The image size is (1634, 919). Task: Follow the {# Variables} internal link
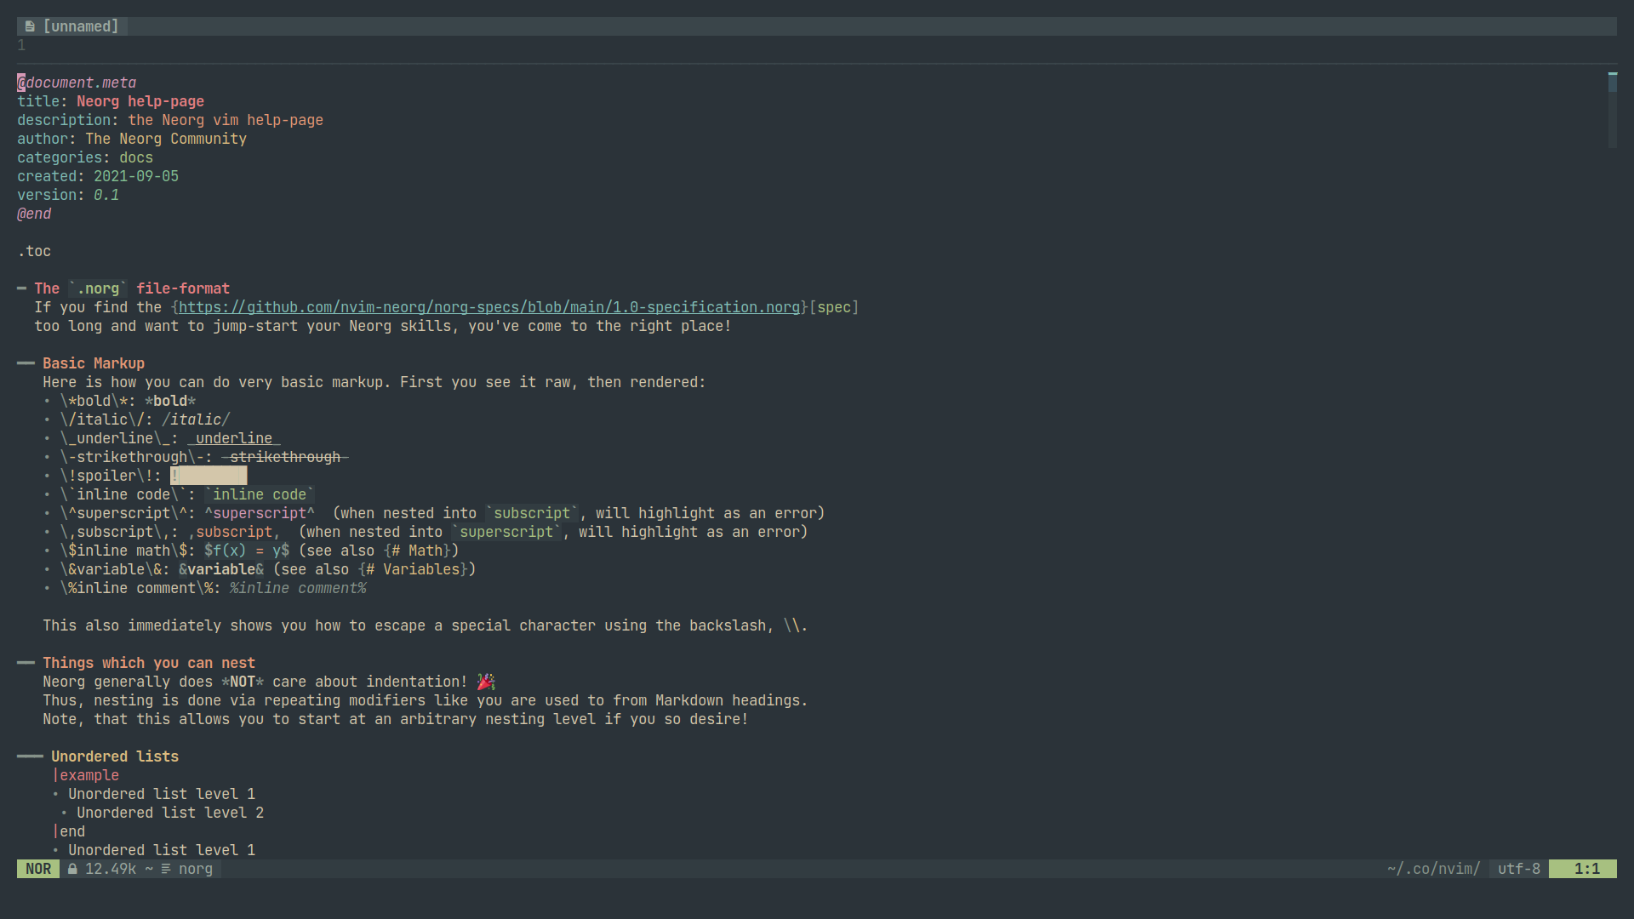417,569
